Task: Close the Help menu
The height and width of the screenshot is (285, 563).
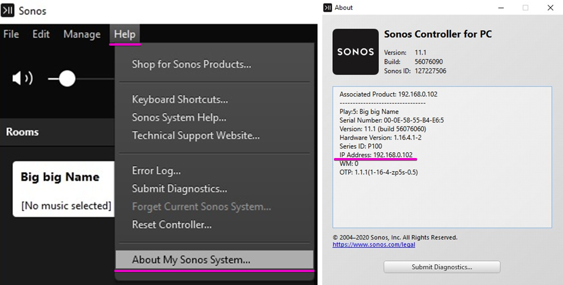Action: click(125, 34)
